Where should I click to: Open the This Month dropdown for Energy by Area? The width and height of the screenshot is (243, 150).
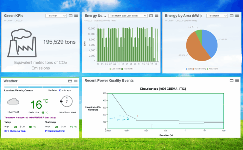(217, 16)
